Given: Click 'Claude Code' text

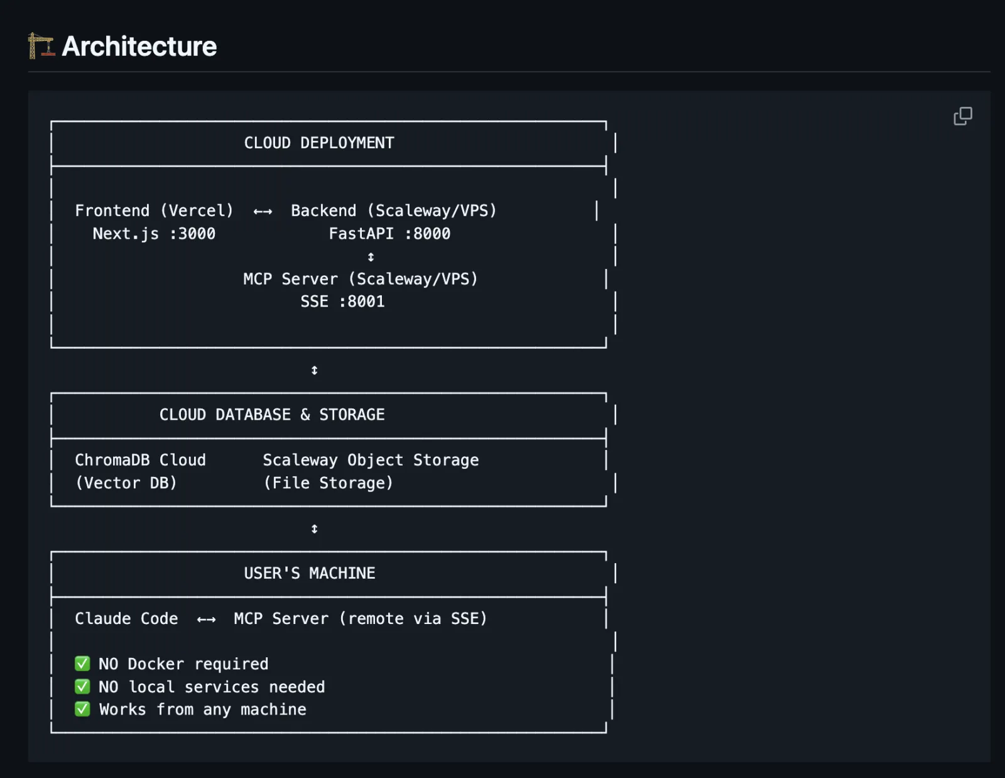Looking at the screenshot, I should (x=126, y=618).
